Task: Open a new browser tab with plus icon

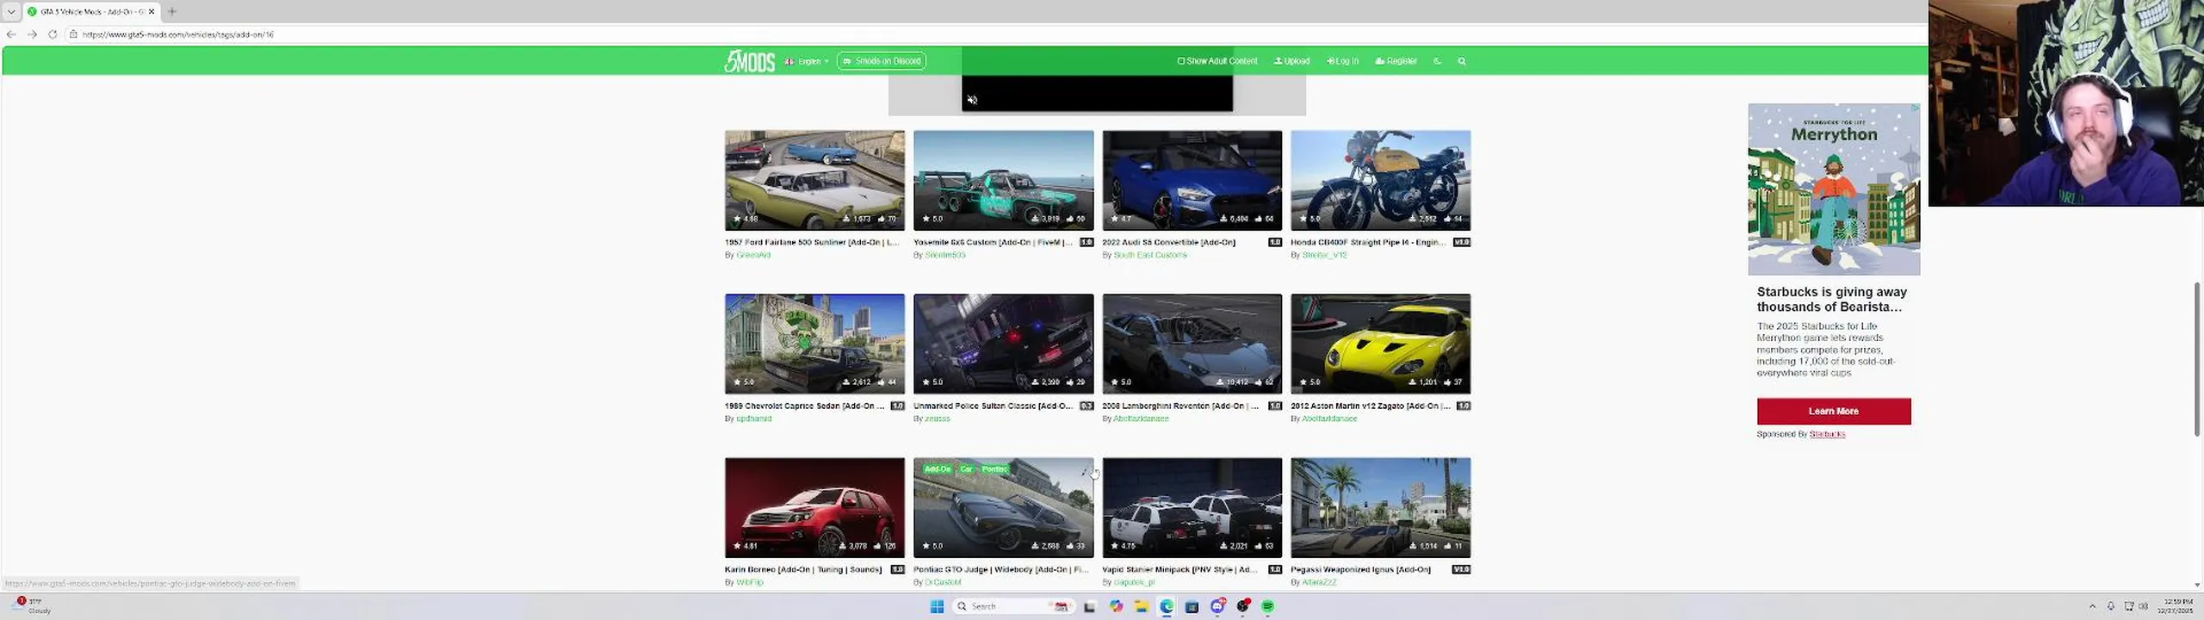Action: [x=172, y=11]
